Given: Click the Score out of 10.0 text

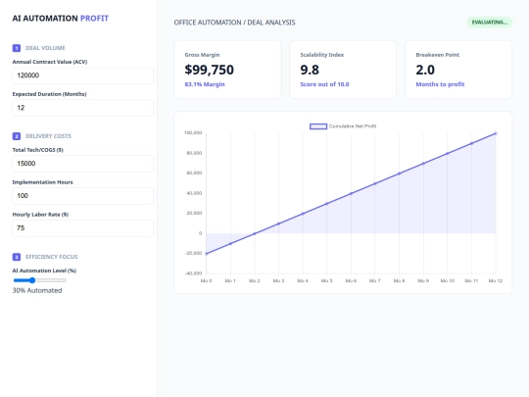Looking at the screenshot, I should point(324,84).
